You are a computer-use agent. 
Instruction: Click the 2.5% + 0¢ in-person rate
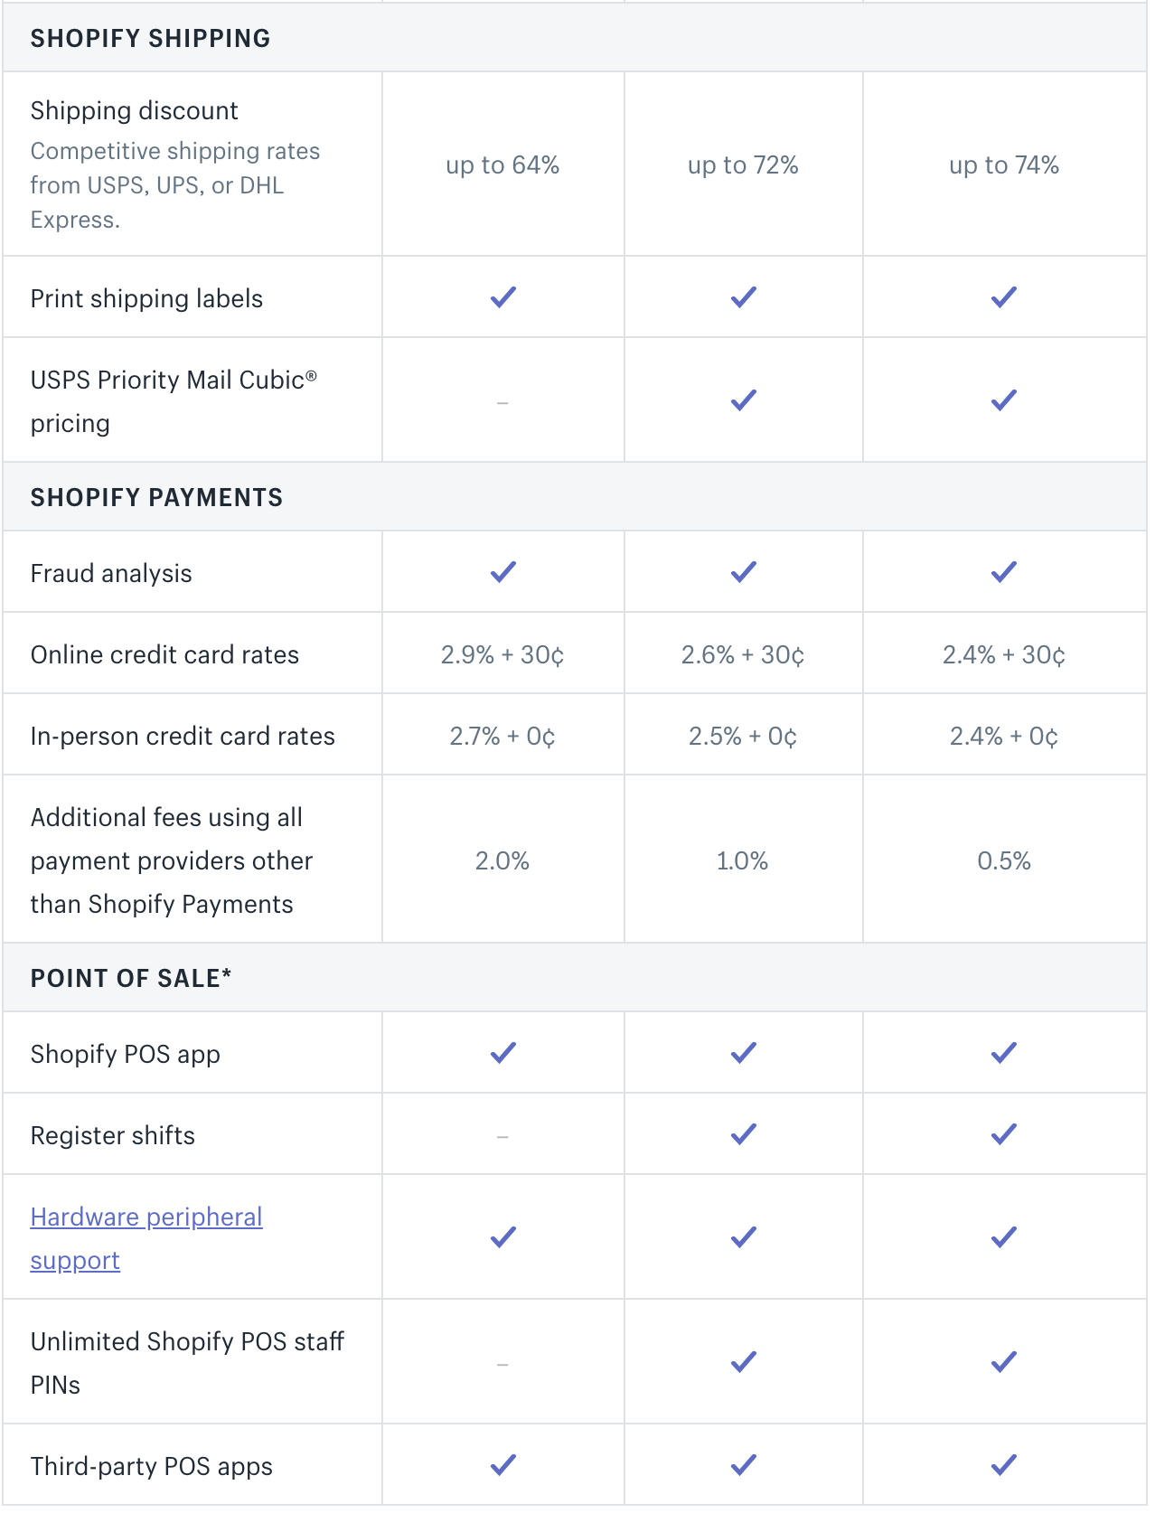point(743,737)
